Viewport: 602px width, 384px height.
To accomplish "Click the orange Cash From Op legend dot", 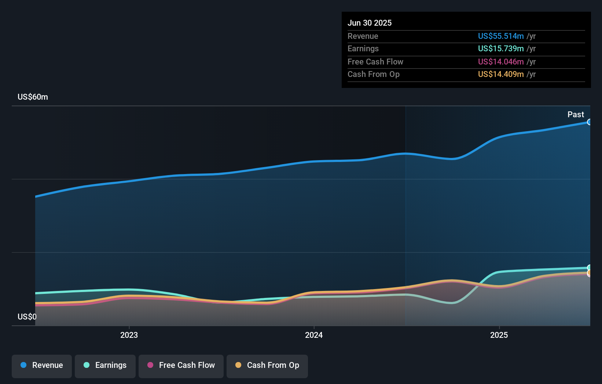I will [x=238, y=365].
